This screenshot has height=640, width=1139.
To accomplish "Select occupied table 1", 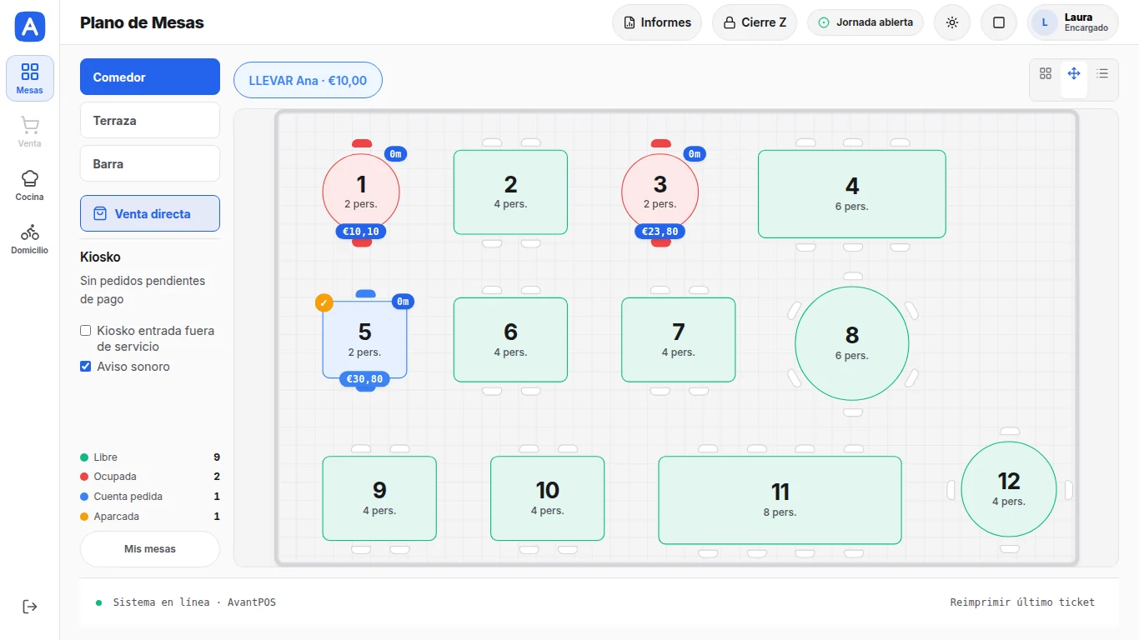I will (361, 192).
